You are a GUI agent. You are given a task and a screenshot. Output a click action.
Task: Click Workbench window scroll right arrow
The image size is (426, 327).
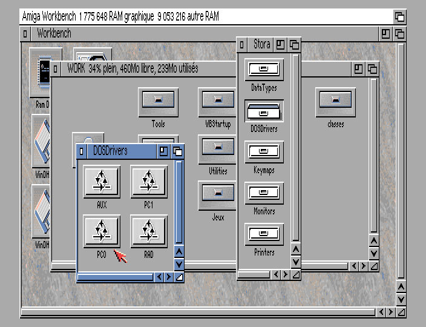point(391,312)
